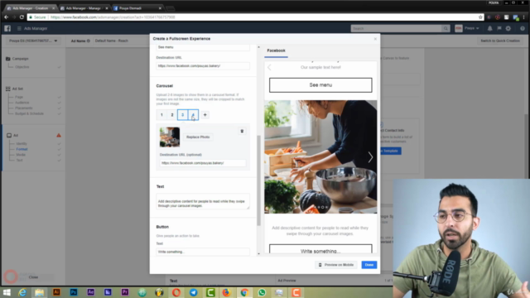Screen dimensions: 530x298
Task: Click the red warning triangle beside Ad
Action: click(59, 135)
